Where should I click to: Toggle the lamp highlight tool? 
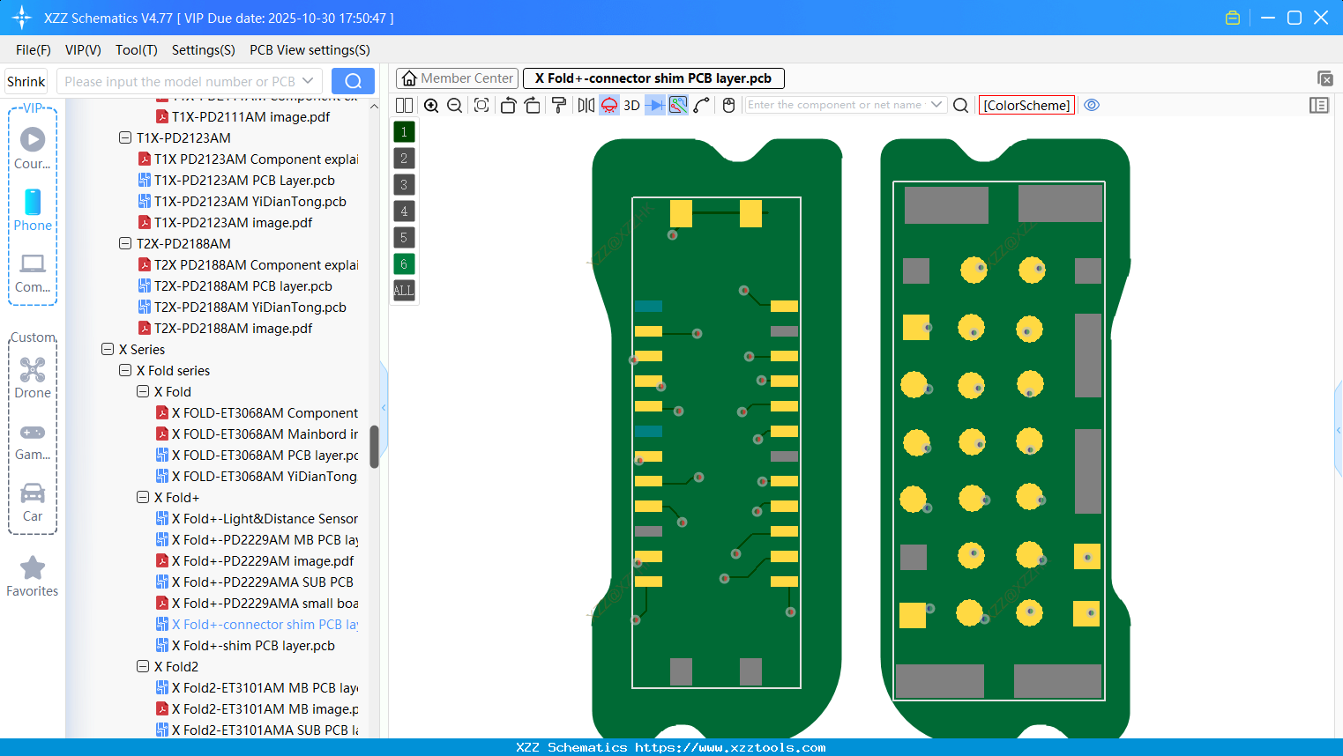tap(608, 105)
